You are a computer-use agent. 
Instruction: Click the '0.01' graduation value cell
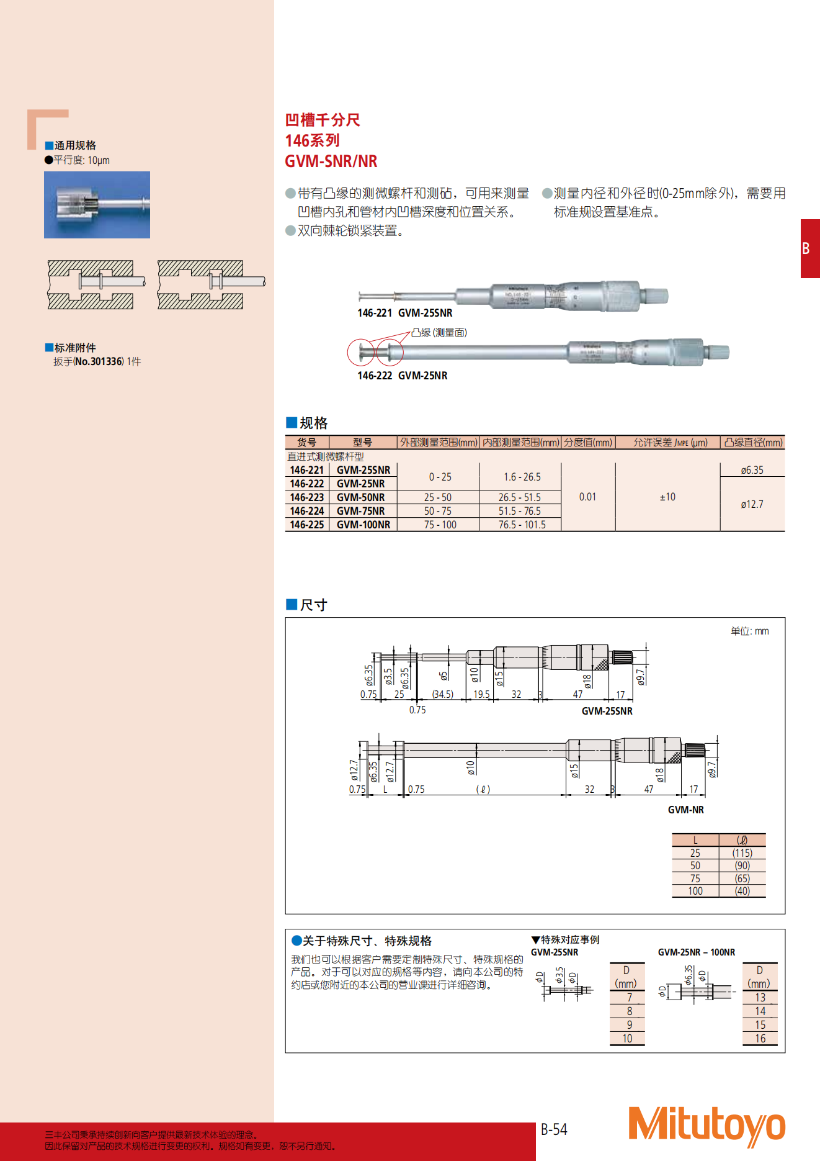coord(587,497)
